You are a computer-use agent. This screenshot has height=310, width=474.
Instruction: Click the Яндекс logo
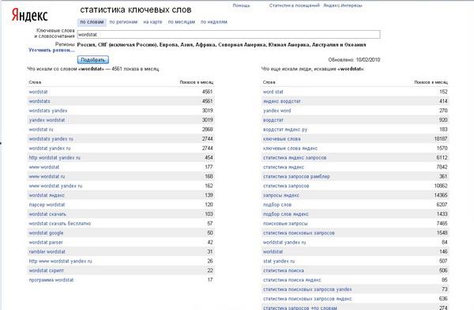tap(30, 15)
